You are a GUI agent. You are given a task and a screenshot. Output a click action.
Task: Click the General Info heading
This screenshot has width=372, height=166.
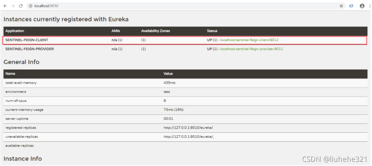[x=21, y=62]
